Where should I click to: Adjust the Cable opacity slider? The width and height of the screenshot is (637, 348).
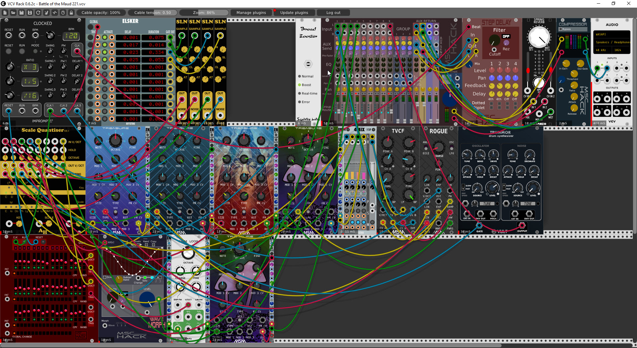pos(101,13)
